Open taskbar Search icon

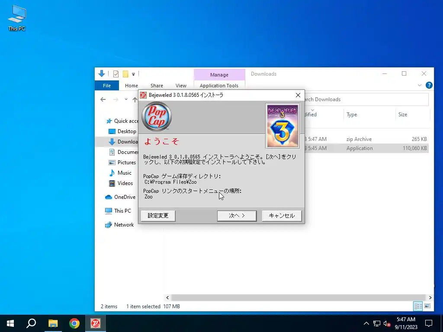coord(31,323)
